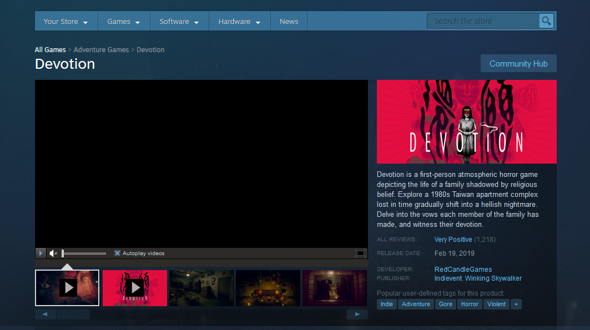Click the play icon on the first video thumbnail
The image size is (590, 330).
pos(67,287)
